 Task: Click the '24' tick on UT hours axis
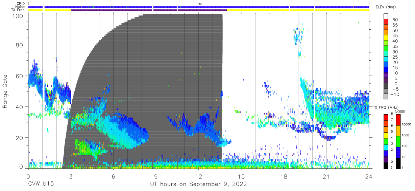369,176
